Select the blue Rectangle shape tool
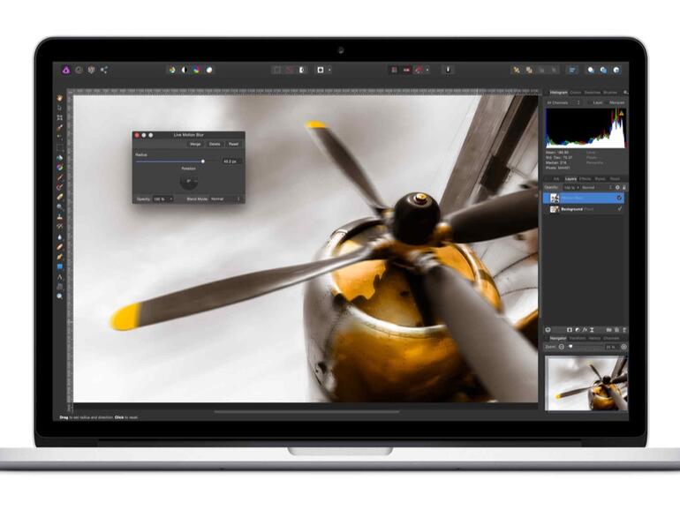 point(60,267)
